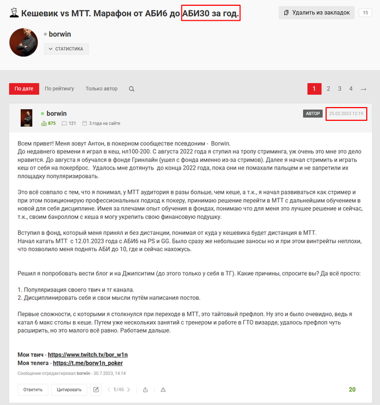Sort posts with По дате tab

[x=24, y=89]
